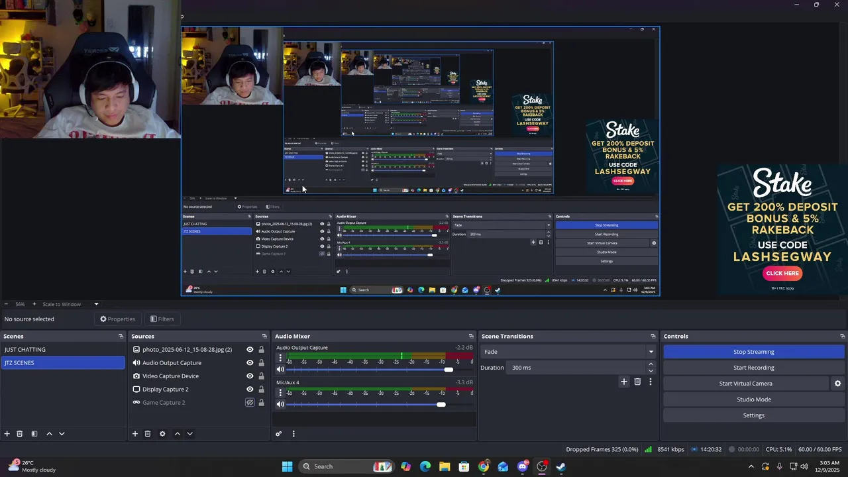
Task: Increase transition duration with up stepper
Action: point(651,364)
